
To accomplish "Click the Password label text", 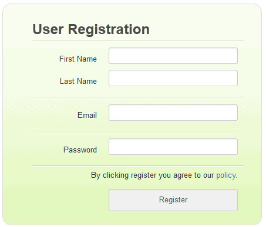I will click(80, 150).
